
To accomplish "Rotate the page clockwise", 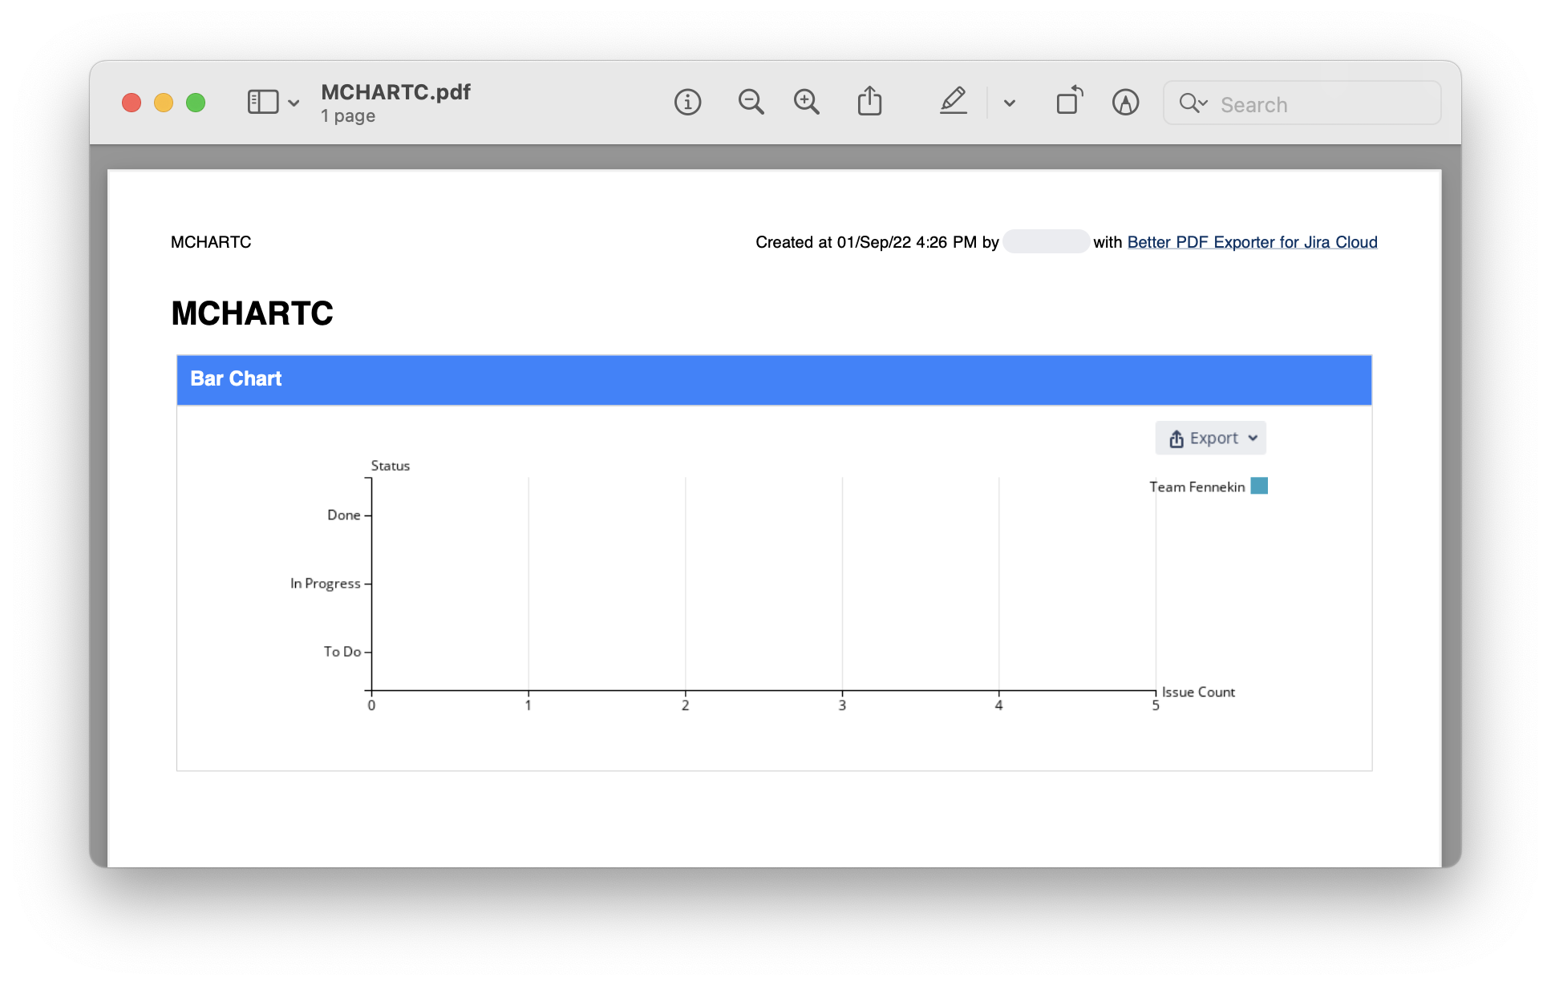I will point(1069,102).
